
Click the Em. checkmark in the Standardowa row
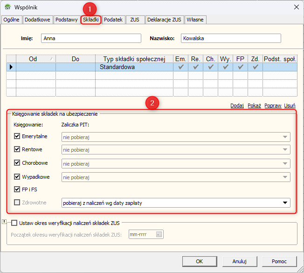[180, 67]
